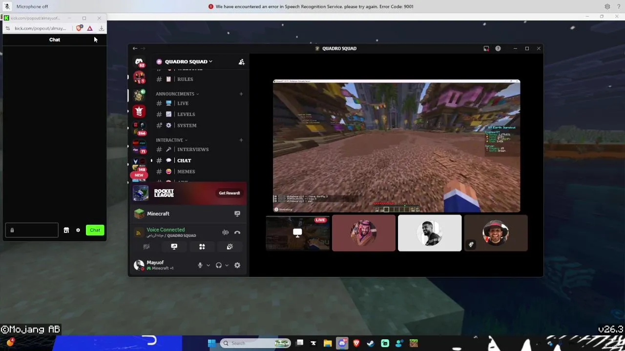The width and height of the screenshot is (625, 351).
Task: Go back with Discord's back arrow
Action: coord(135,48)
